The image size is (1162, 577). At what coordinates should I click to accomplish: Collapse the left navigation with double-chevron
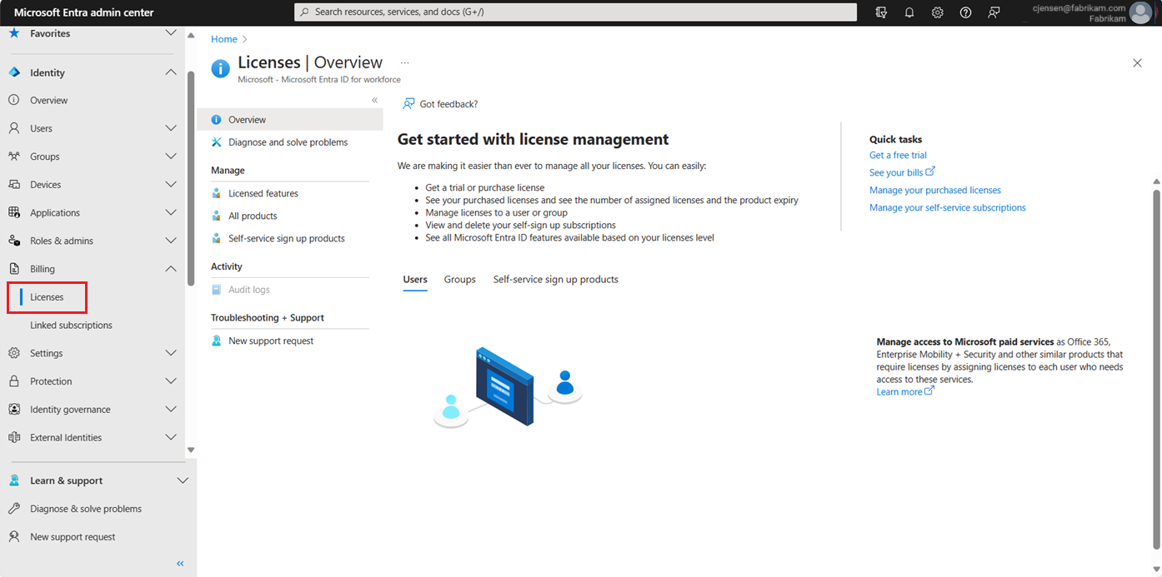click(180, 564)
